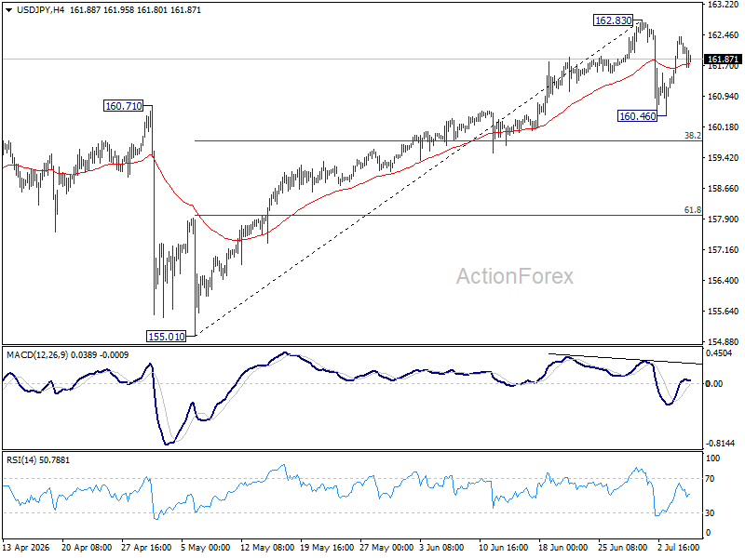745x558 pixels.
Task: Select the 13 Apr 2026 date label
Action: tap(26, 548)
